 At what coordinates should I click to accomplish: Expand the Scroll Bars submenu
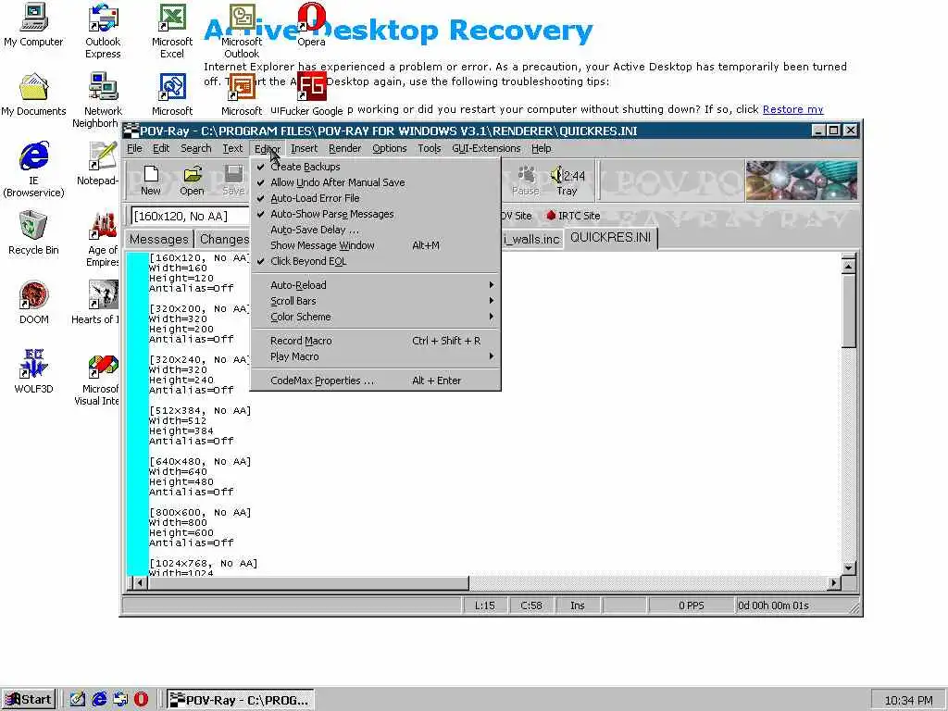(376, 301)
